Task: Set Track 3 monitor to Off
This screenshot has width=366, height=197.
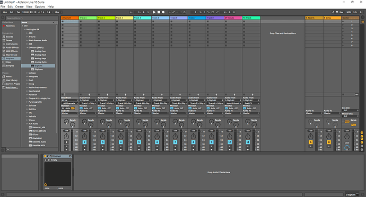Action: tap(127, 109)
